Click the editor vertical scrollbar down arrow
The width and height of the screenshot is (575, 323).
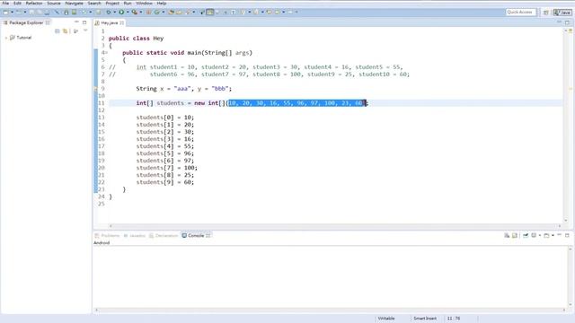565,220
